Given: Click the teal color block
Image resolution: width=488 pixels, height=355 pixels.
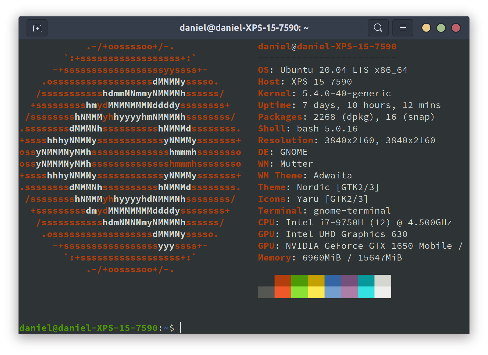Looking at the screenshot, I should [x=366, y=281].
